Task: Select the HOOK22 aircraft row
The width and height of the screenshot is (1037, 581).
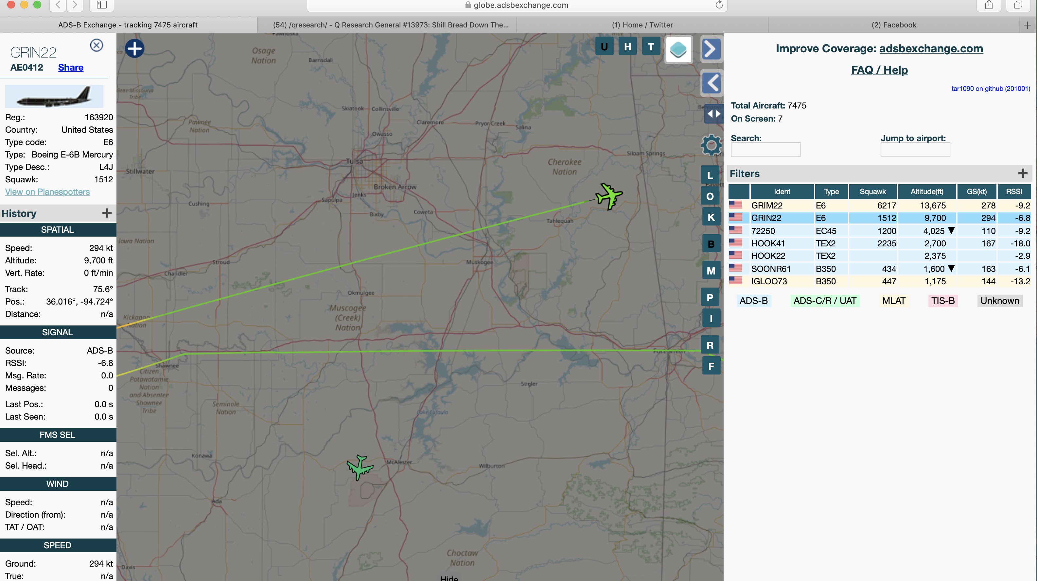Action: pyautogui.click(x=880, y=256)
